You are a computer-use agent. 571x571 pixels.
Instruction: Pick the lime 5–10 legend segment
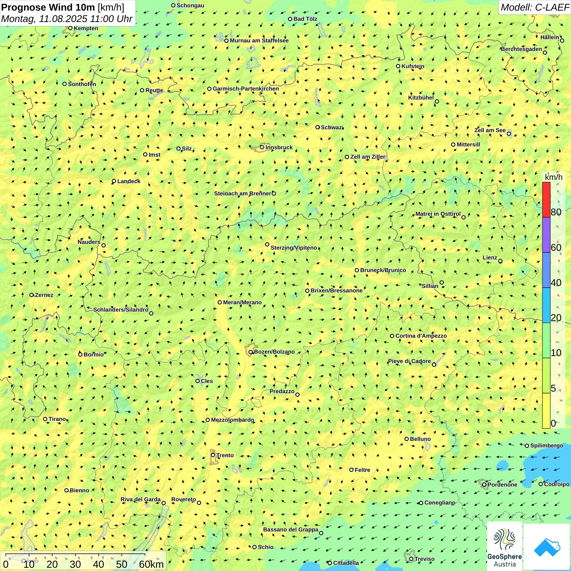[x=546, y=375]
